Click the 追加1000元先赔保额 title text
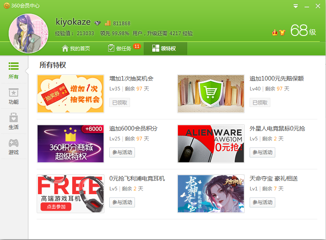This screenshot has height=240, width=326. tap(277, 78)
